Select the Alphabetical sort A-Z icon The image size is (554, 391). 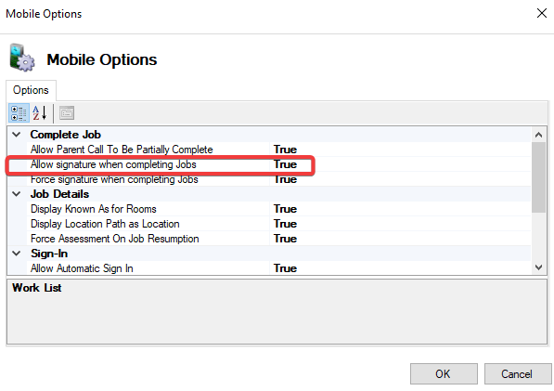[x=40, y=113]
